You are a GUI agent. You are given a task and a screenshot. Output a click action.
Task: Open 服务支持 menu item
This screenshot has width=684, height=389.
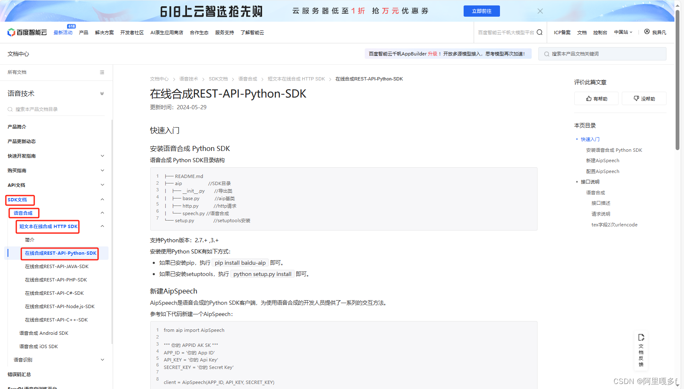(x=225, y=33)
